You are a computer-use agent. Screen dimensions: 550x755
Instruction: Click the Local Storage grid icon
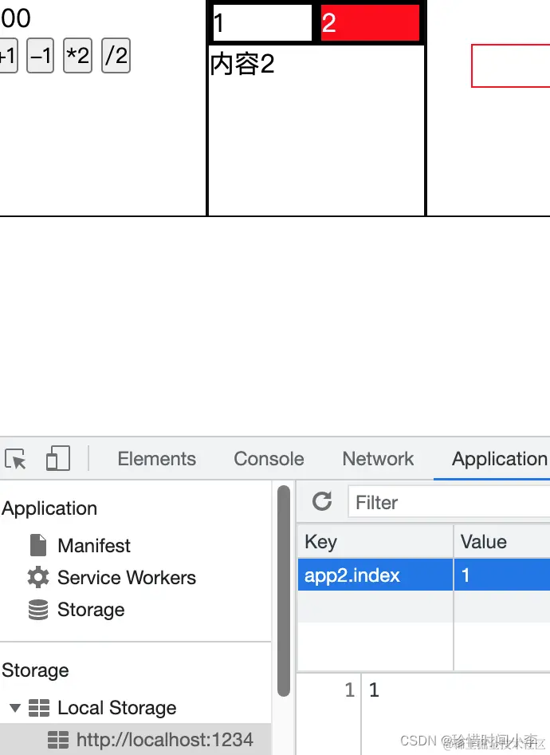coord(38,708)
